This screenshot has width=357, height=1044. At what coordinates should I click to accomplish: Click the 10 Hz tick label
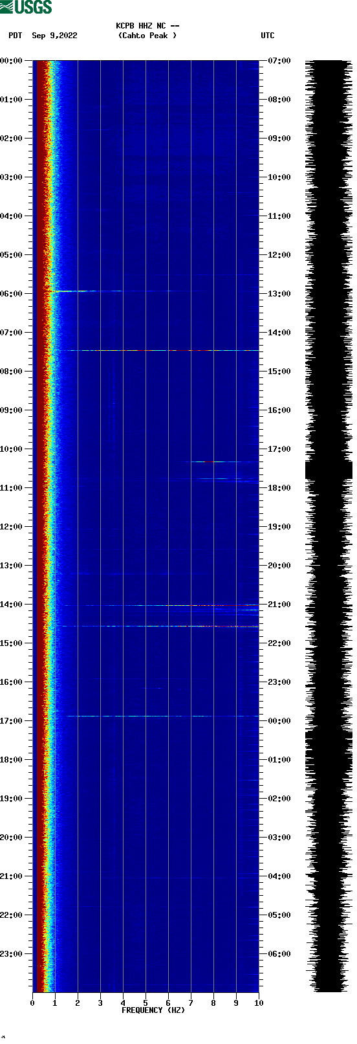click(x=259, y=1003)
